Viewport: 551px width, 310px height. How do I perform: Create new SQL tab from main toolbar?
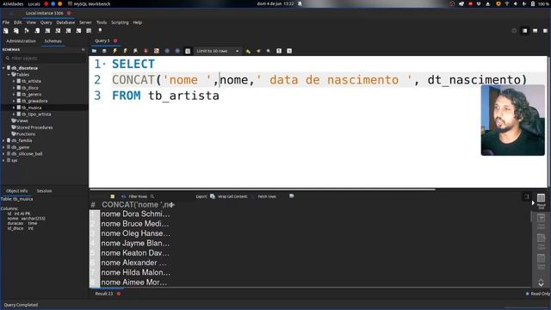[x=6, y=31]
